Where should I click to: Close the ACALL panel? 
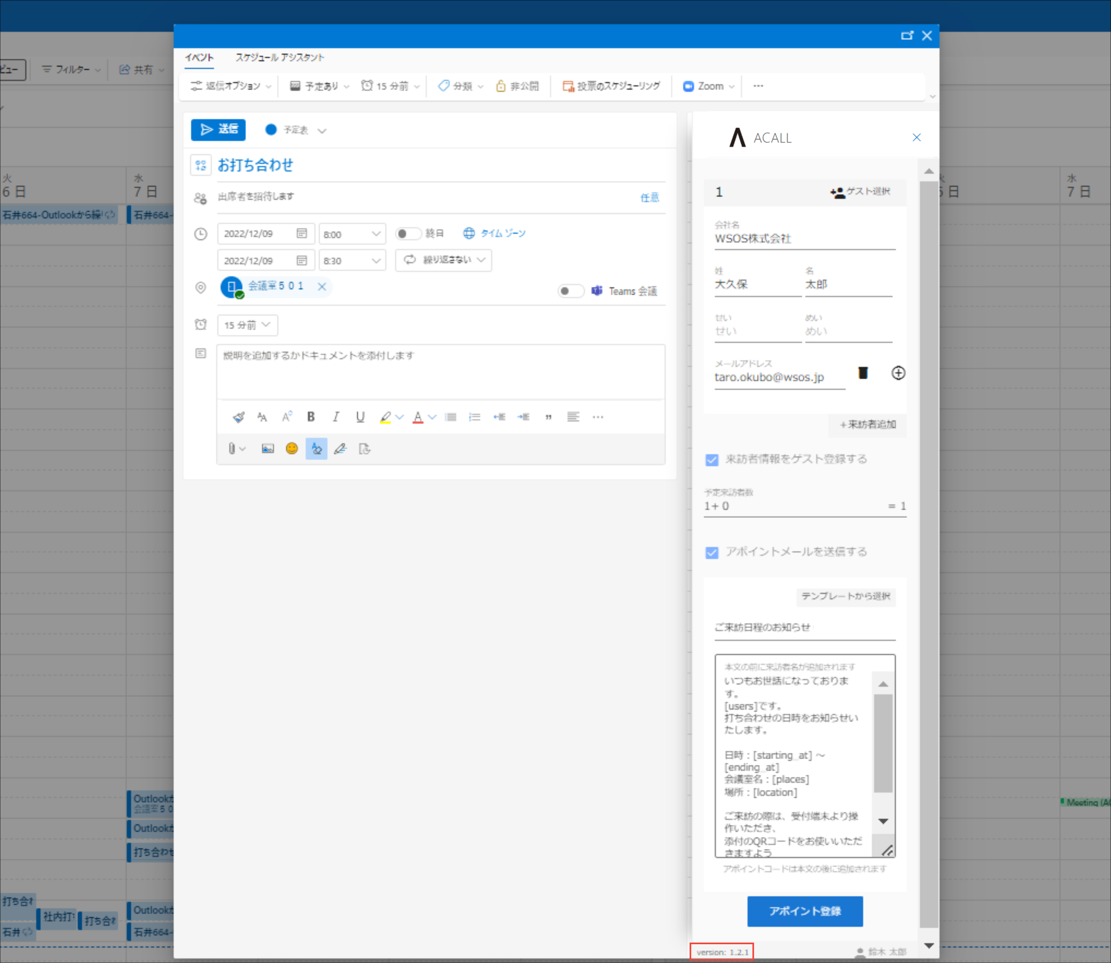[x=917, y=137]
